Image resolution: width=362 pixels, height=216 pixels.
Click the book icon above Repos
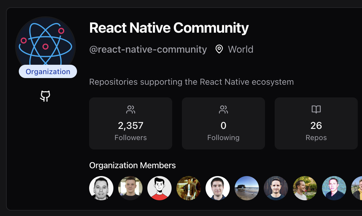click(x=316, y=110)
